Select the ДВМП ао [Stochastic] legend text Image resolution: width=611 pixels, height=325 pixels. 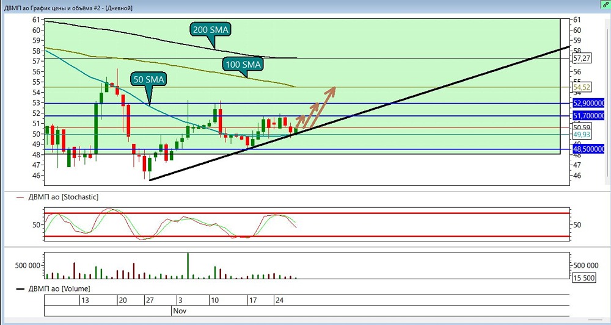point(63,197)
